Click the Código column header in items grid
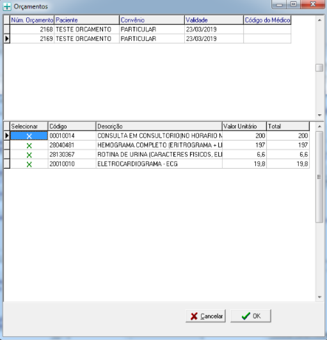Image resolution: width=327 pixels, height=340 pixels. pyautogui.click(x=72, y=126)
